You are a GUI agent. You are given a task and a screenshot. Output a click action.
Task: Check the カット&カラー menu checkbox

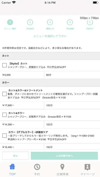(4, 115)
